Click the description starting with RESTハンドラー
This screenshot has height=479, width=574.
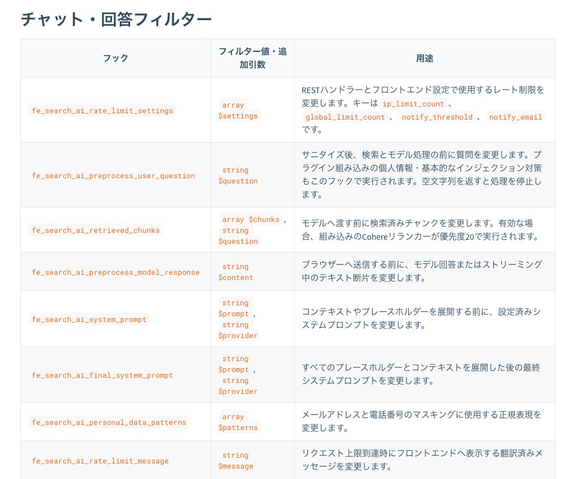(423, 110)
